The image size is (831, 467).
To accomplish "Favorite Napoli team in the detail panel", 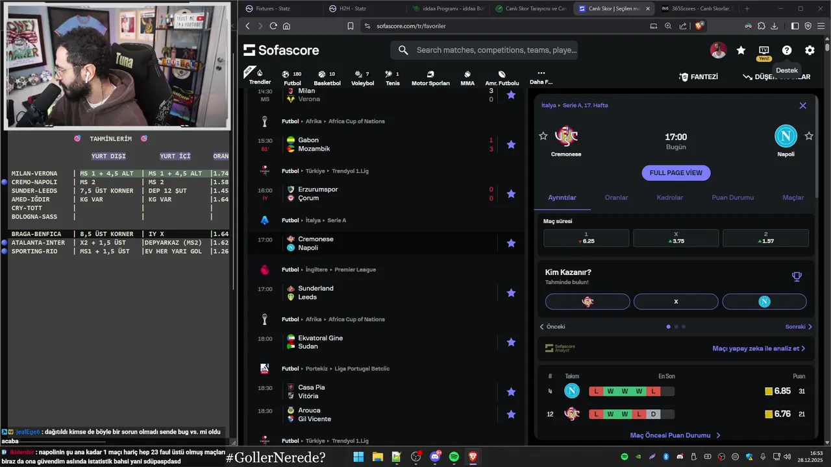I will coord(809,136).
